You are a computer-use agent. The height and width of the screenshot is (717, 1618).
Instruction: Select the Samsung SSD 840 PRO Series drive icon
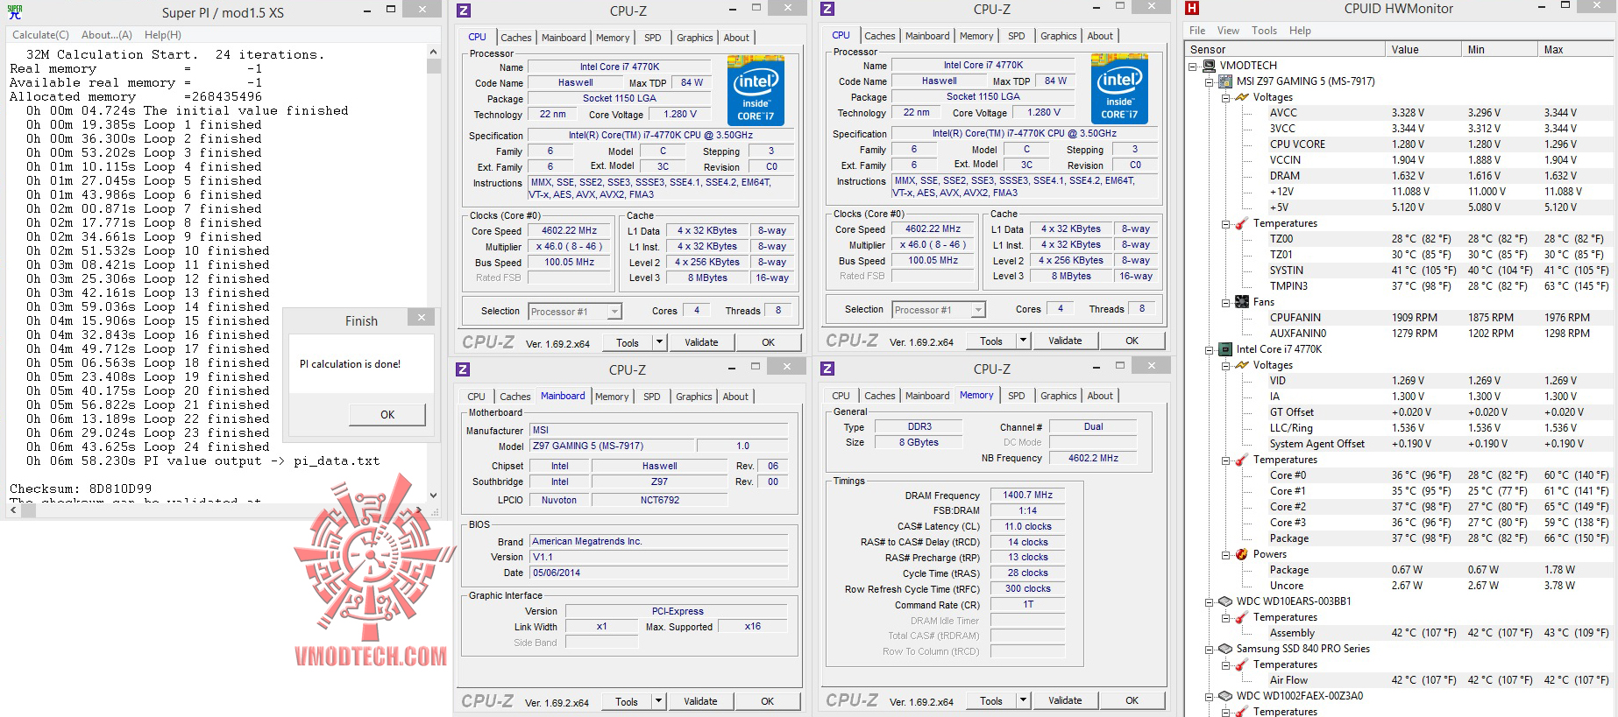coord(1225,649)
